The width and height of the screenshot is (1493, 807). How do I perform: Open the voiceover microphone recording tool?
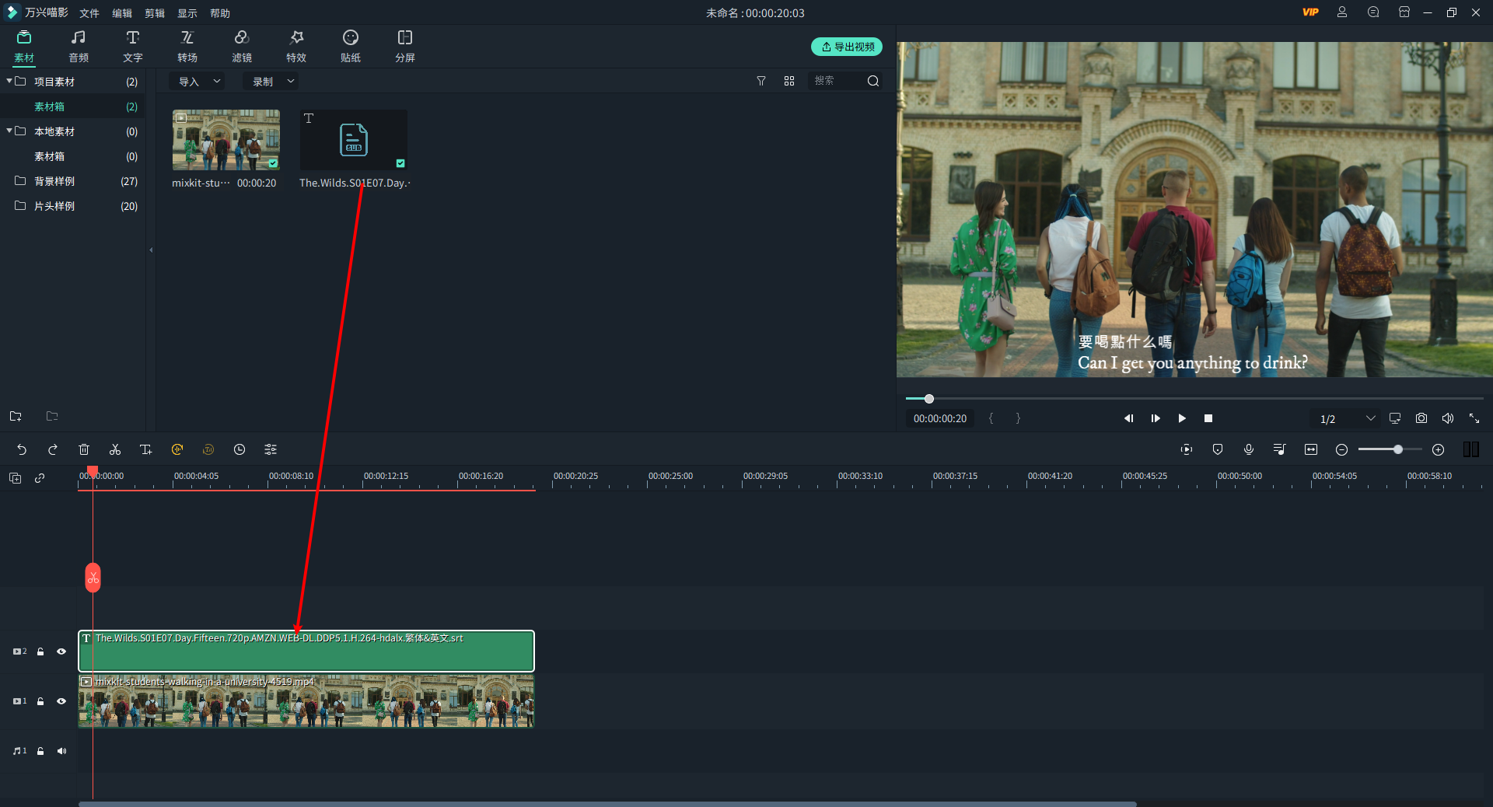(x=1249, y=449)
